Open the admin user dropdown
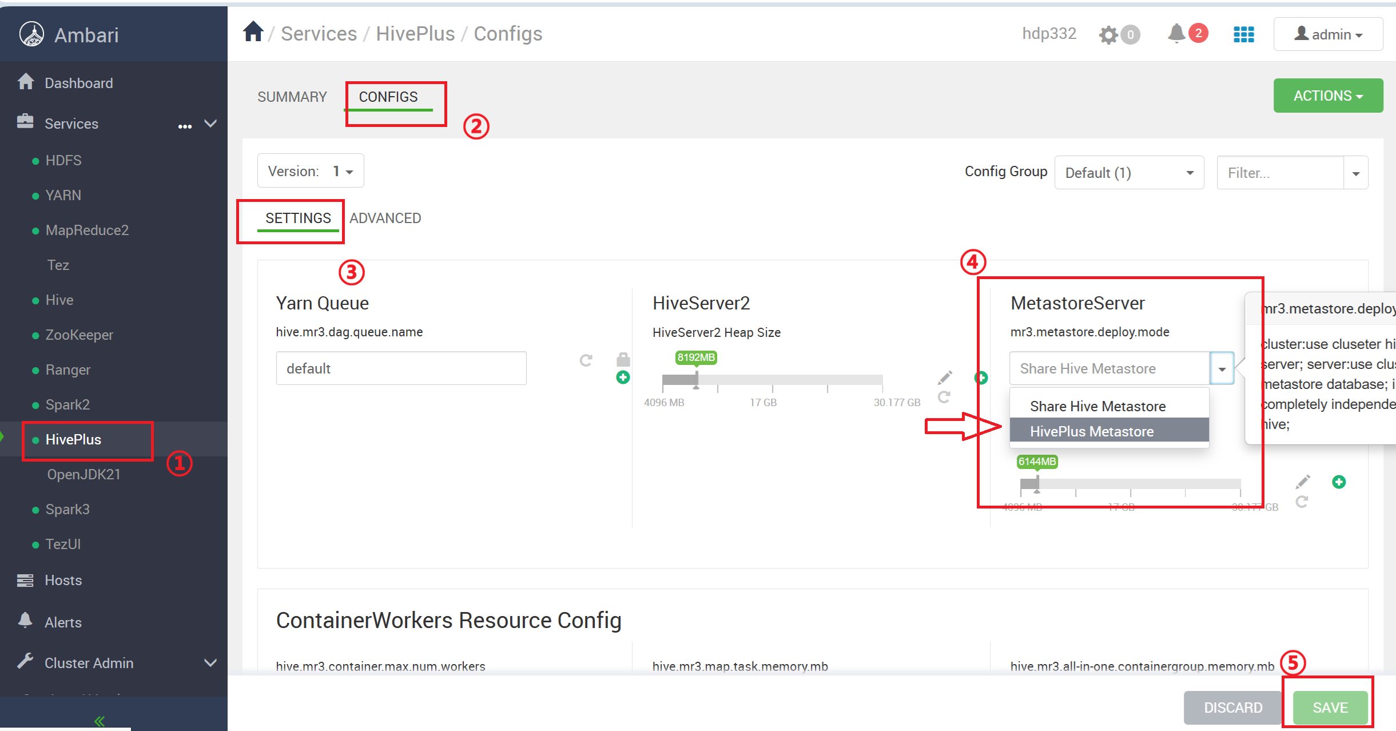Screen dimensions: 1396x731 pos(1329,34)
